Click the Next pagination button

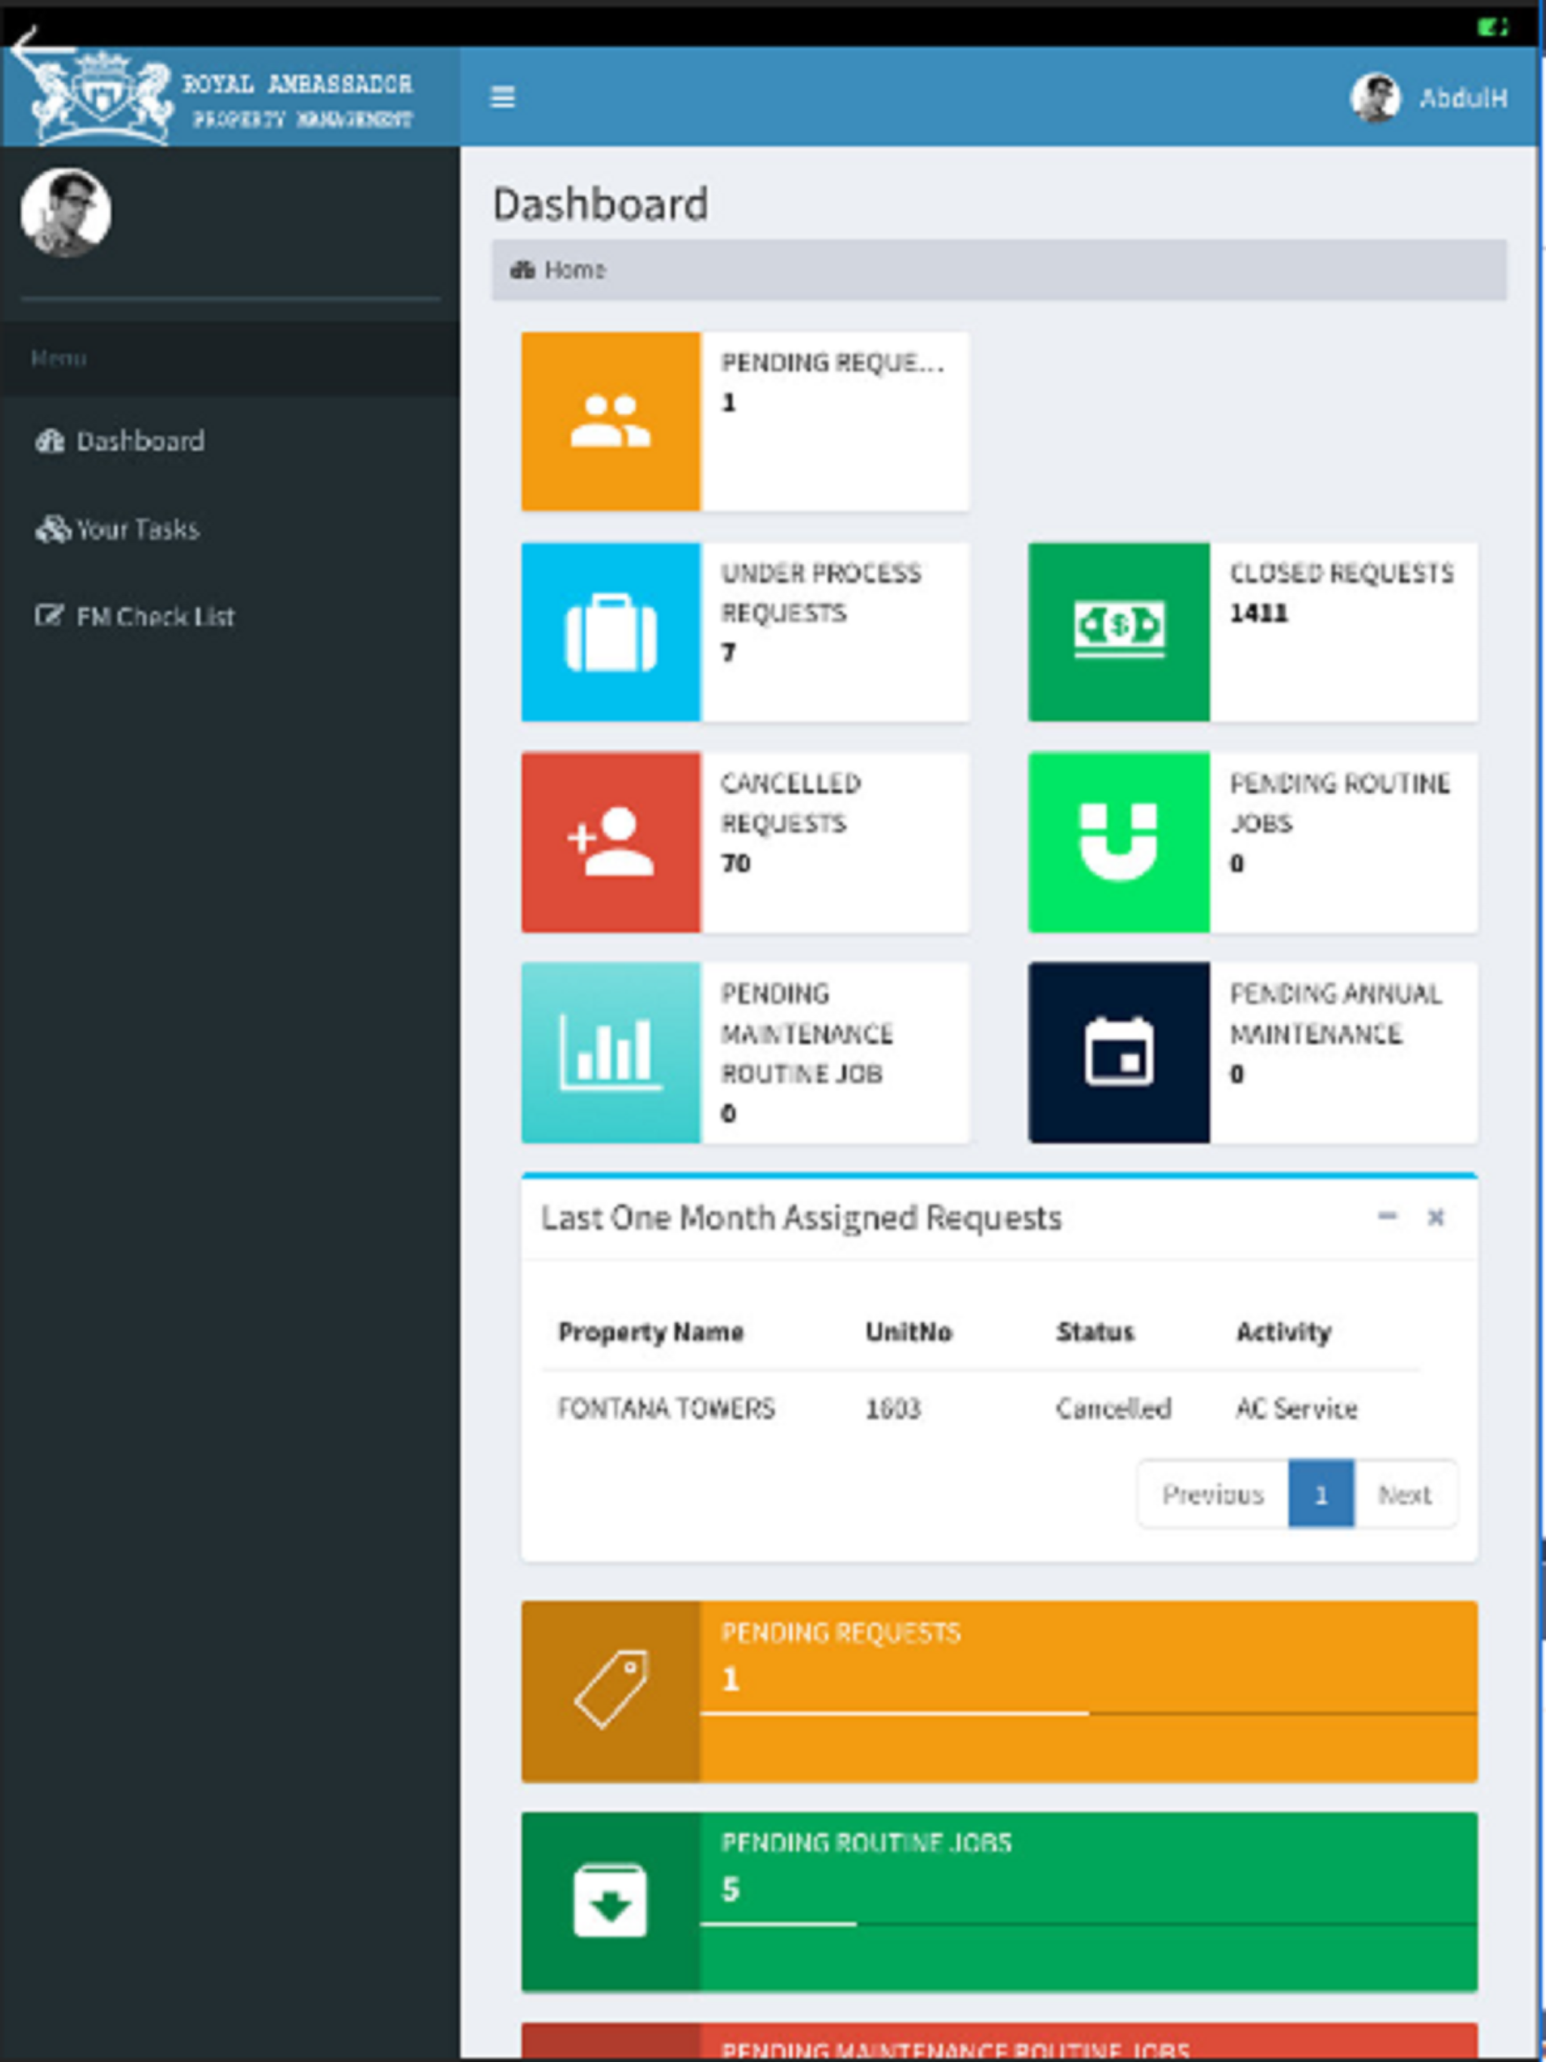pos(1405,1494)
